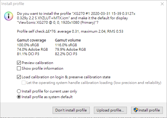Click the 100.0% sRGB coverage value
Image resolution: width=167 pixels, height=118 pixels.
(28, 45)
